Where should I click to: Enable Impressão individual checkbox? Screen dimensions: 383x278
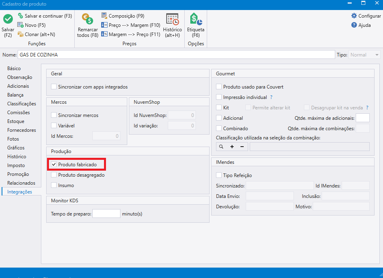click(x=219, y=97)
